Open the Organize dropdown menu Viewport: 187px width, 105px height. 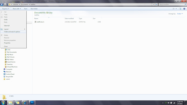pyautogui.click(x=6, y=9)
